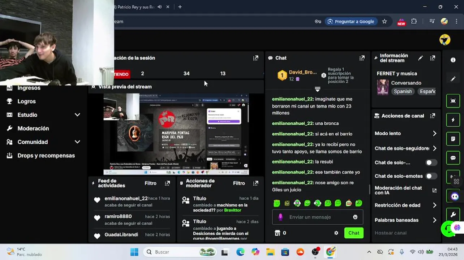Image resolution: width=464 pixels, height=260 pixels.
Task: Open Moderación del chat con IA external link
Action: pyautogui.click(x=434, y=190)
